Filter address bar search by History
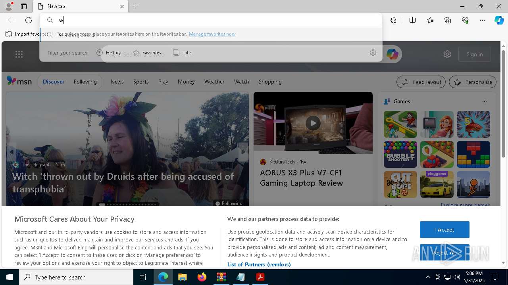 click(109, 53)
